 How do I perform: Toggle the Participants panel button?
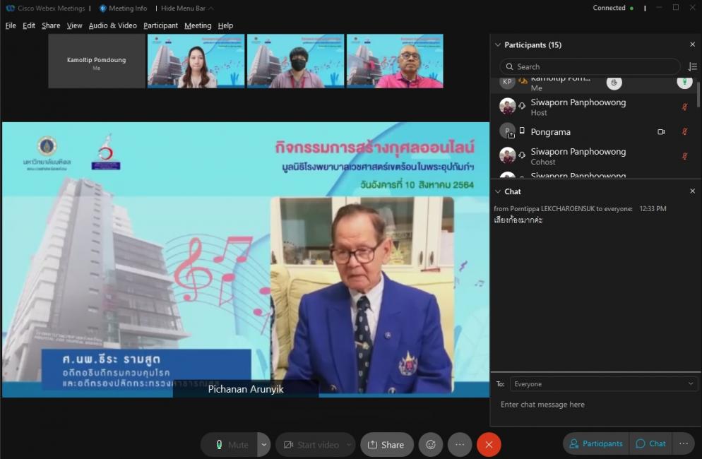[x=596, y=443]
